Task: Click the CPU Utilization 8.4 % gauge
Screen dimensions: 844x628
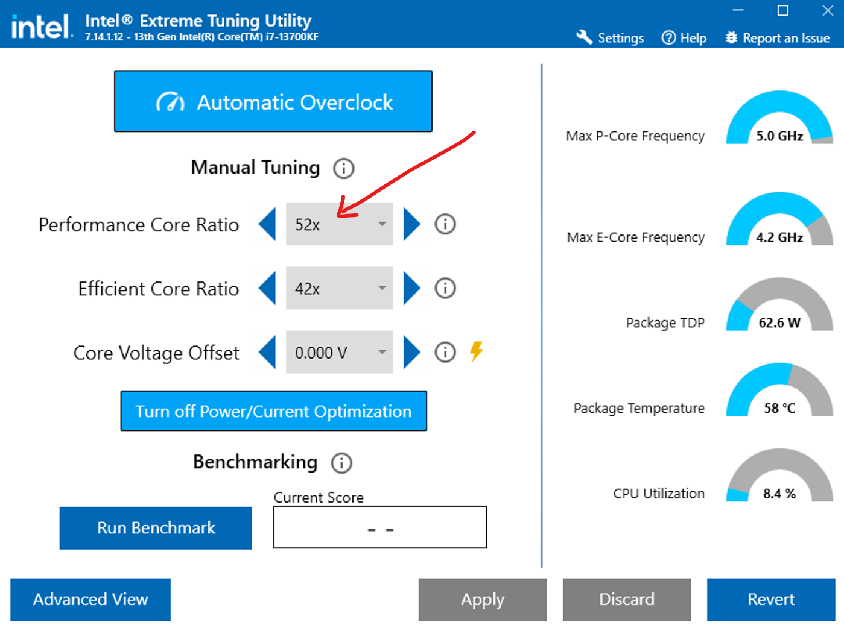Action: pyautogui.click(x=779, y=476)
